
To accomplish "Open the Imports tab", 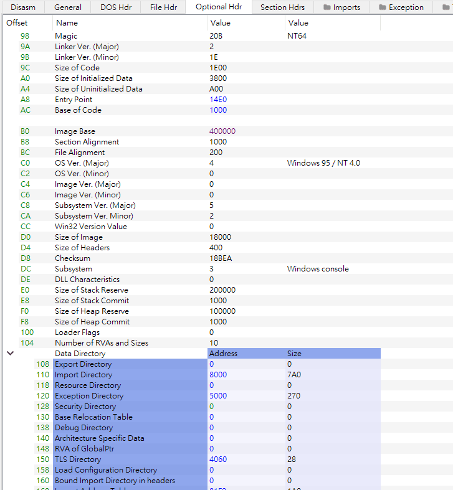I will [x=341, y=7].
